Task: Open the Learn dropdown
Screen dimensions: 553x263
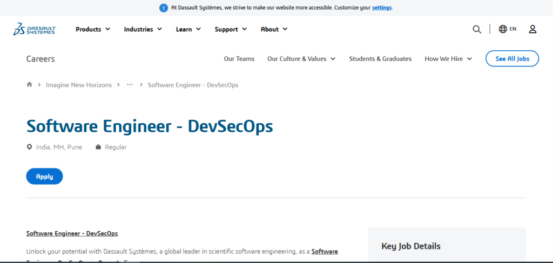Action: (188, 29)
